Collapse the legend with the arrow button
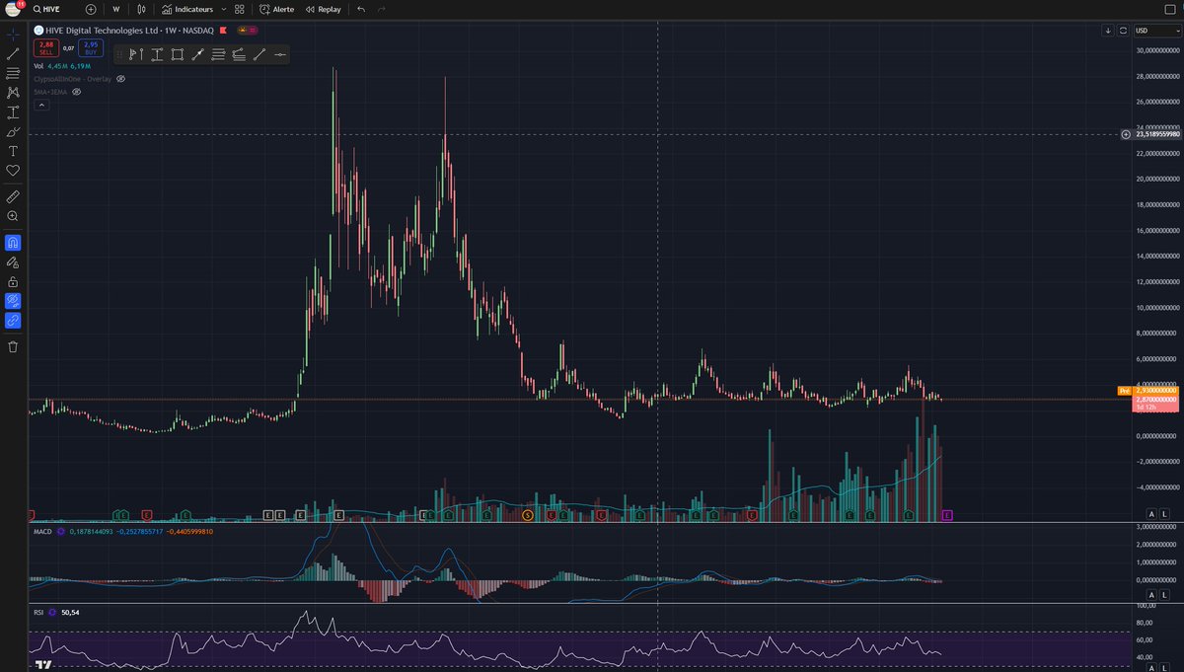Screen dimensions: 1184x672 [41, 104]
